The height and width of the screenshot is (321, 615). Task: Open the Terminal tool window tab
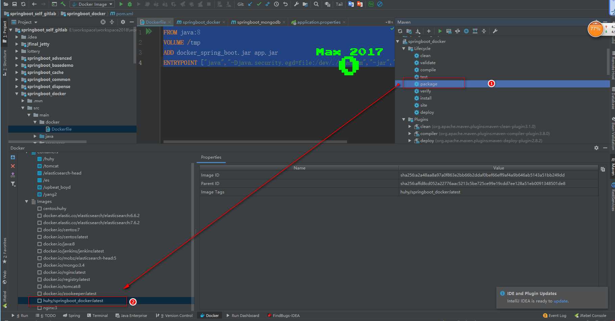(97, 316)
